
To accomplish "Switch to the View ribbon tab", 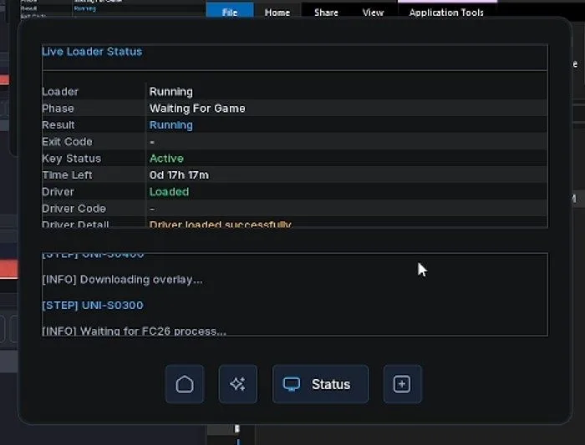I will point(373,13).
